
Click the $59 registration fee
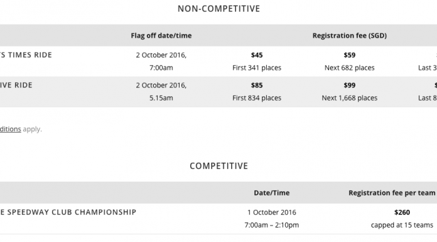click(350, 55)
